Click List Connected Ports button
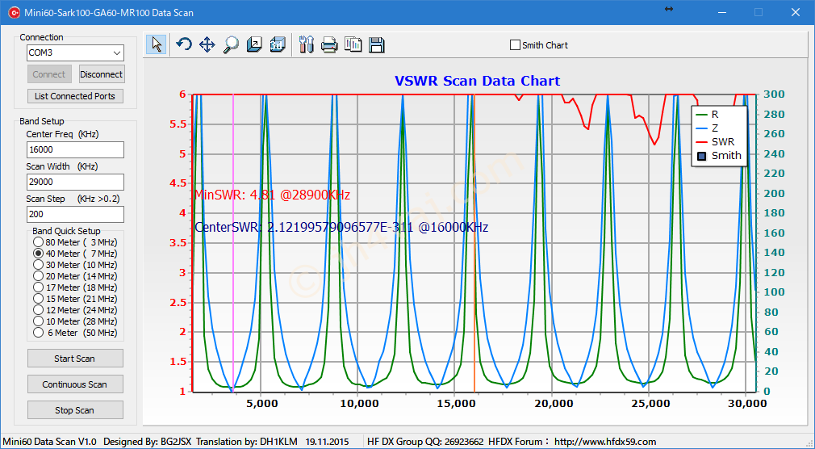 75,96
